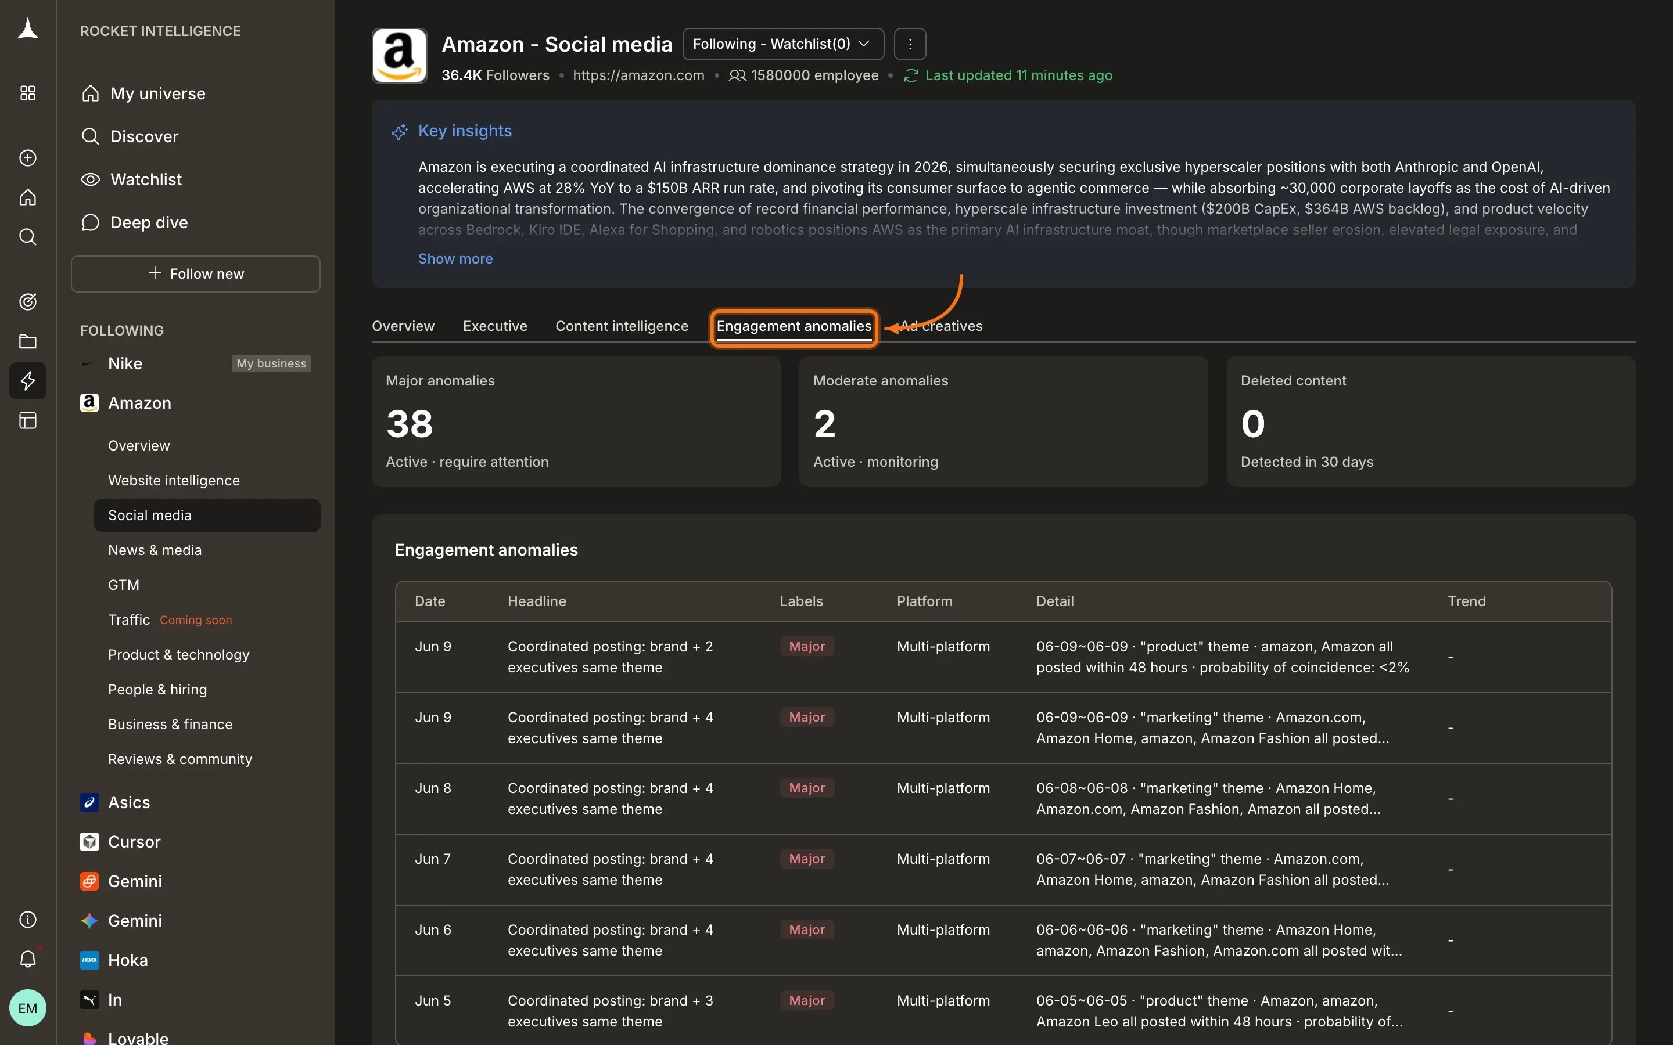Click the home icon in the narrow rail
1673x1045 pixels.
(x=28, y=197)
